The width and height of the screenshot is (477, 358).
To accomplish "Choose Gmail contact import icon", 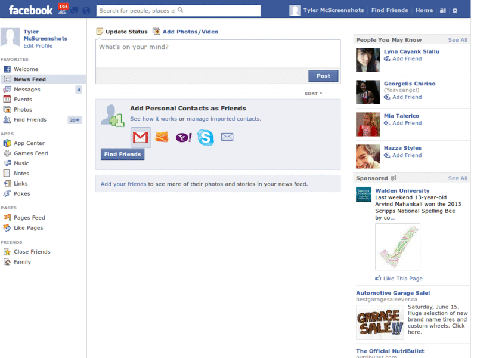I will click(x=141, y=137).
